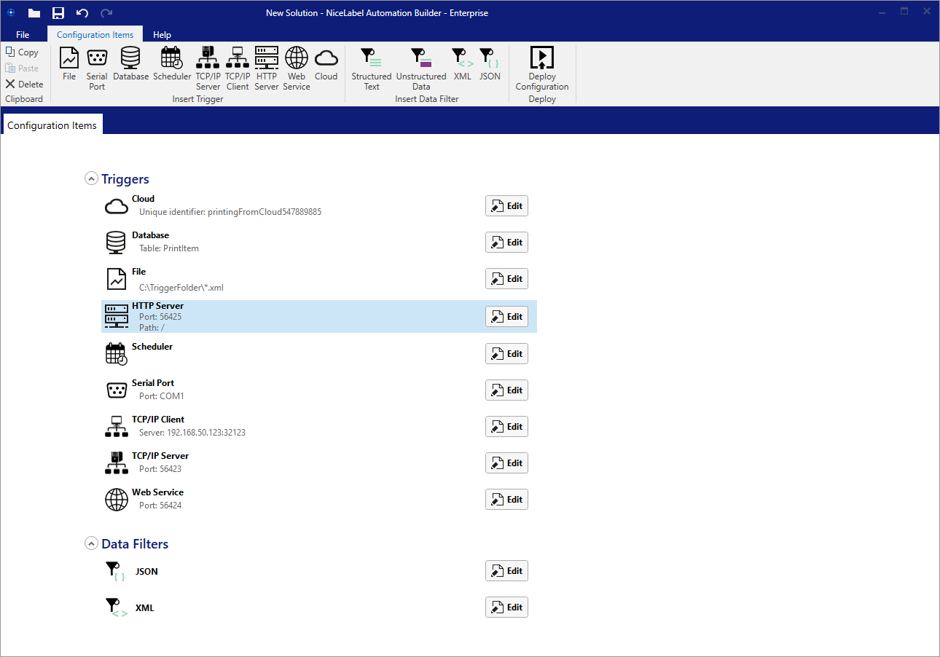Collapse the Triggers section
This screenshot has width=940, height=657.
(92, 178)
